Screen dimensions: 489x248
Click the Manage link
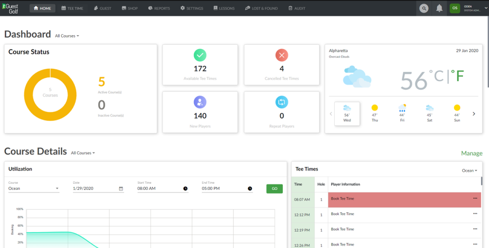(x=472, y=153)
